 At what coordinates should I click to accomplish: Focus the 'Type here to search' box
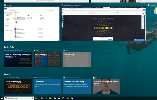tap(19, 98)
